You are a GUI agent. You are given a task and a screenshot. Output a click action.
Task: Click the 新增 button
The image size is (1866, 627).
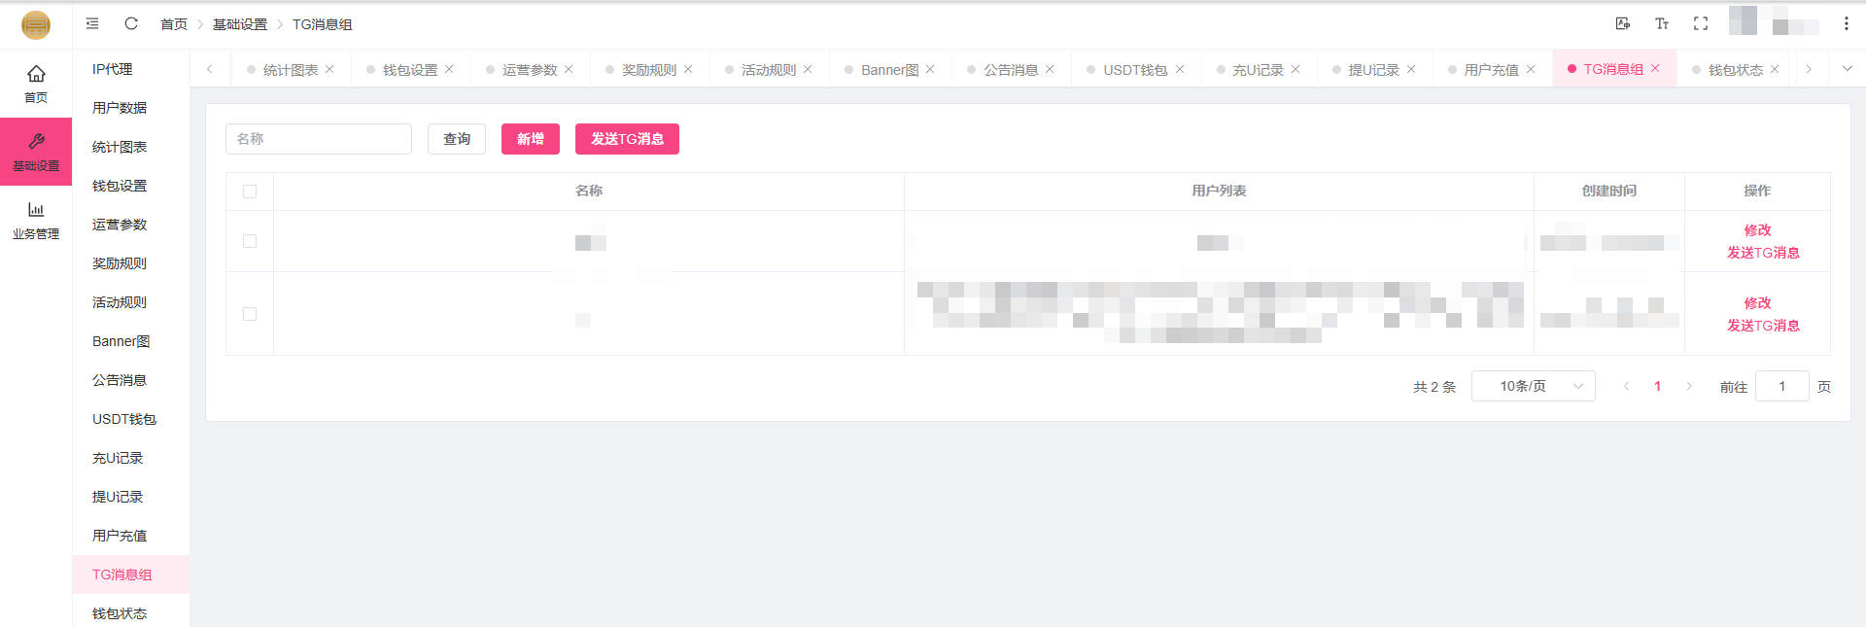click(x=530, y=139)
